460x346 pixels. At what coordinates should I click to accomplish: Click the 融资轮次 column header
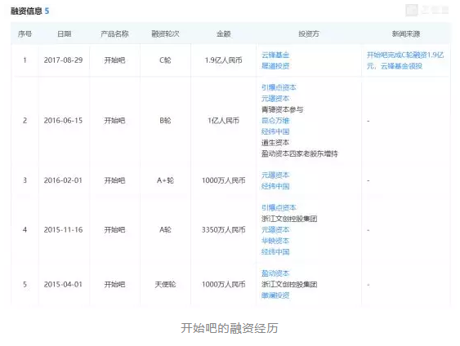[165, 34]
